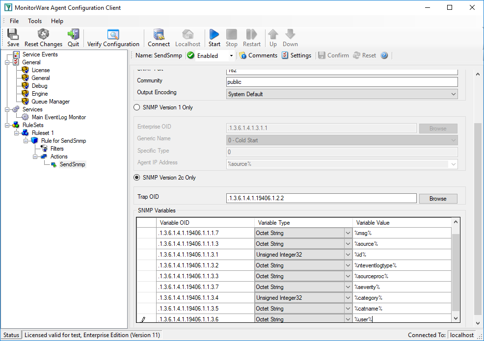The height and width of the screenshot is (341, 484).
Task: Open the Tools menu
Action: 35,21
